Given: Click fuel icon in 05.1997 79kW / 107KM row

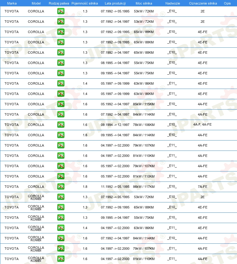Looking at the screenshot, I should [61, 166].
